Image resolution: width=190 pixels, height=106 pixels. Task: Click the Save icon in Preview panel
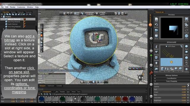point(156,36)
